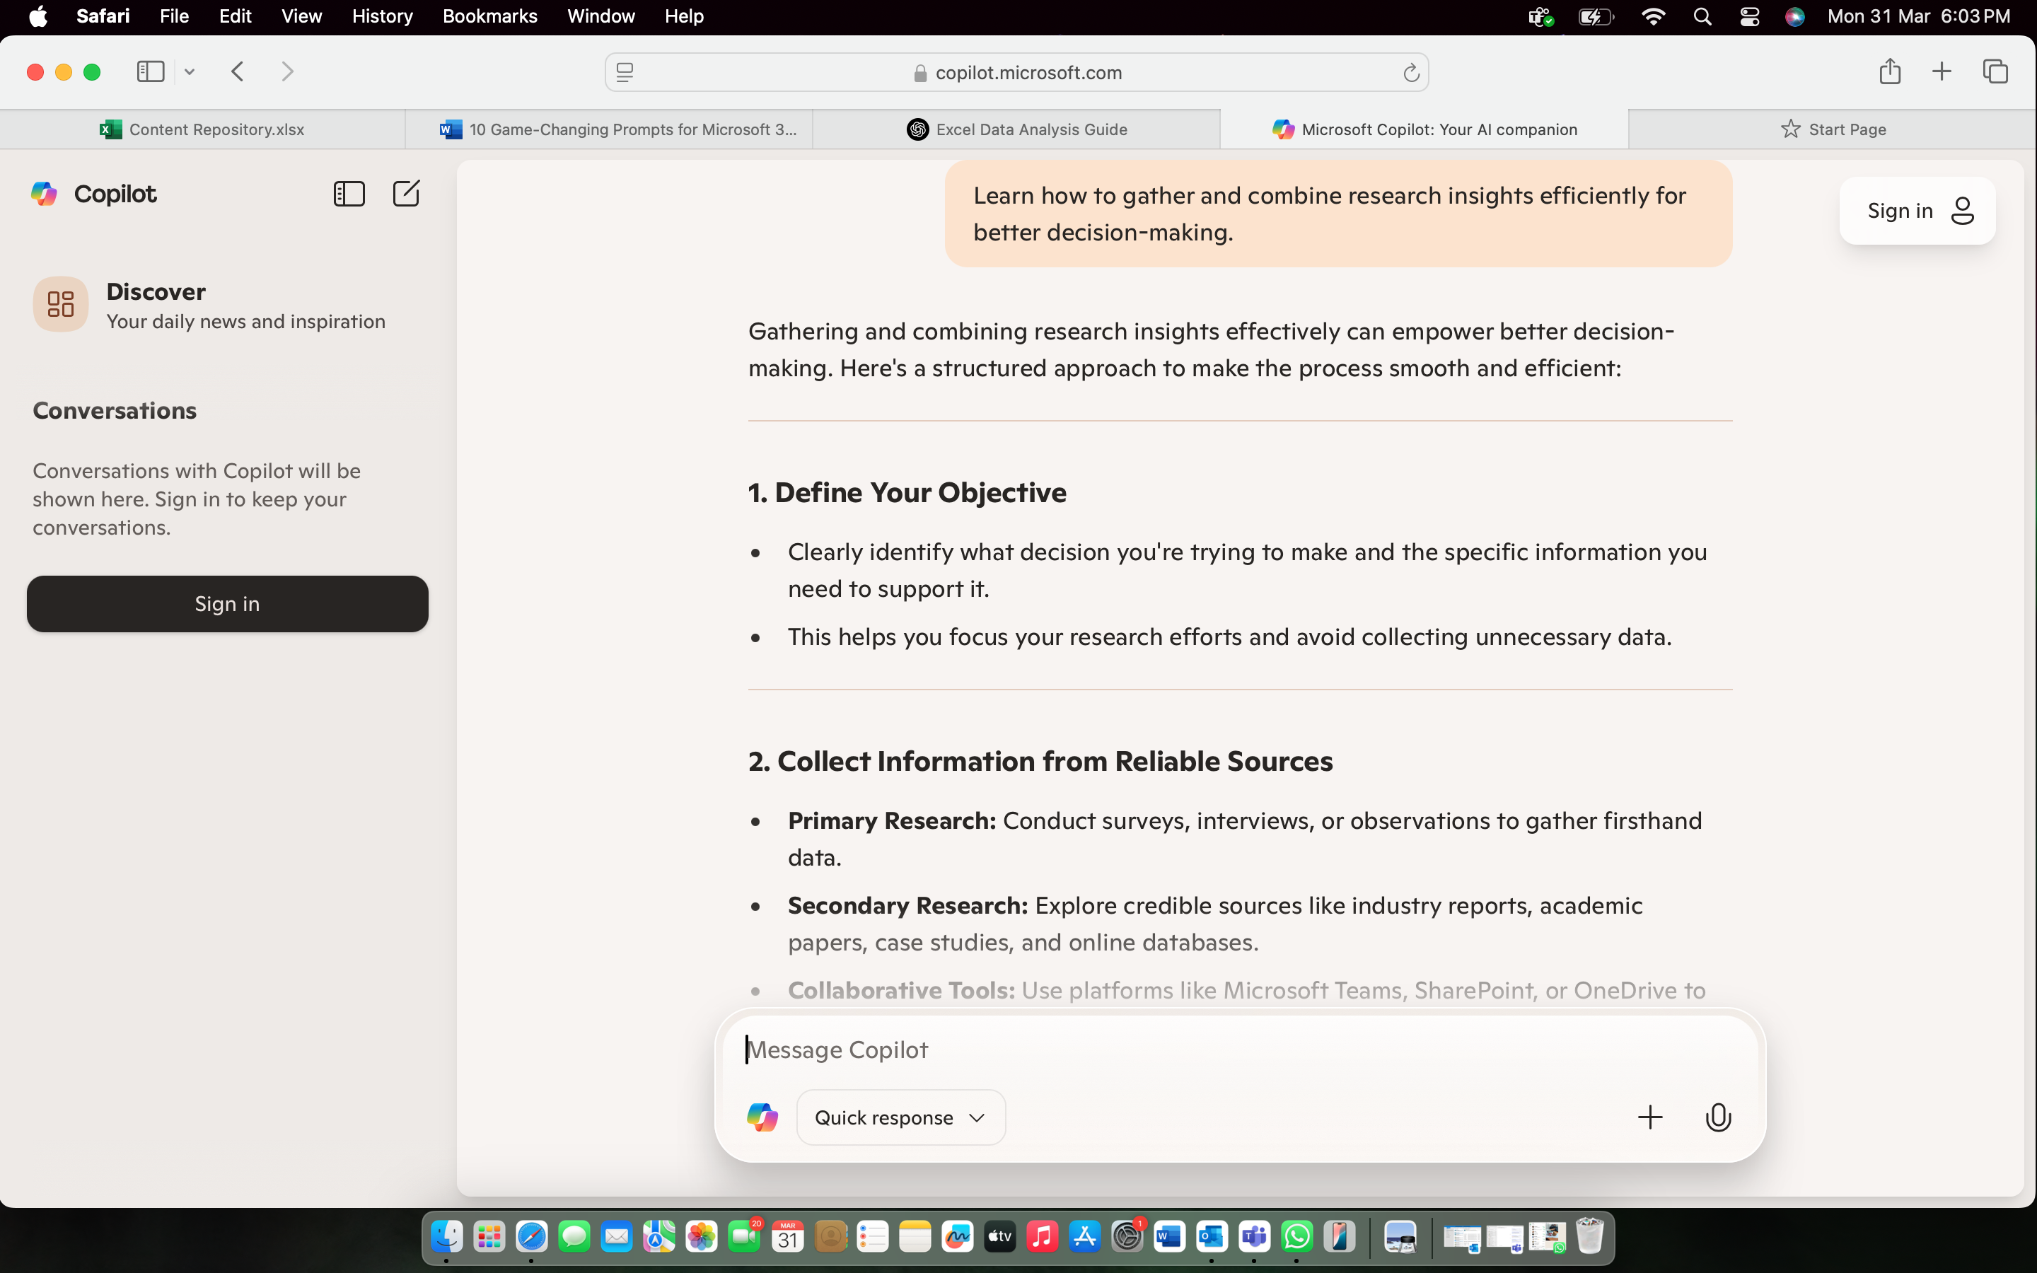Viewport: 2037px width, 1273px height.
Task: Go back to the previous page
Action: [x=238, y=71]
